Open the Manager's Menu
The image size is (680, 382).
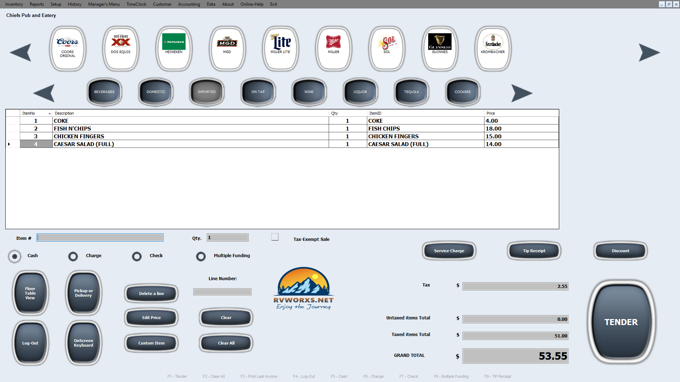point(104,4)
